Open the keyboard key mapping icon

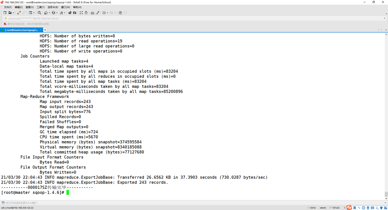[x=92, y=13]
